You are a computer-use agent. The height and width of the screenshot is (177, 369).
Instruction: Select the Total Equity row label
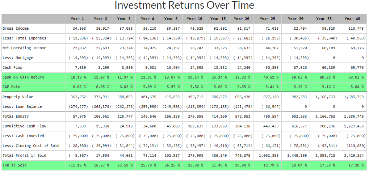(x=16, y=116)
